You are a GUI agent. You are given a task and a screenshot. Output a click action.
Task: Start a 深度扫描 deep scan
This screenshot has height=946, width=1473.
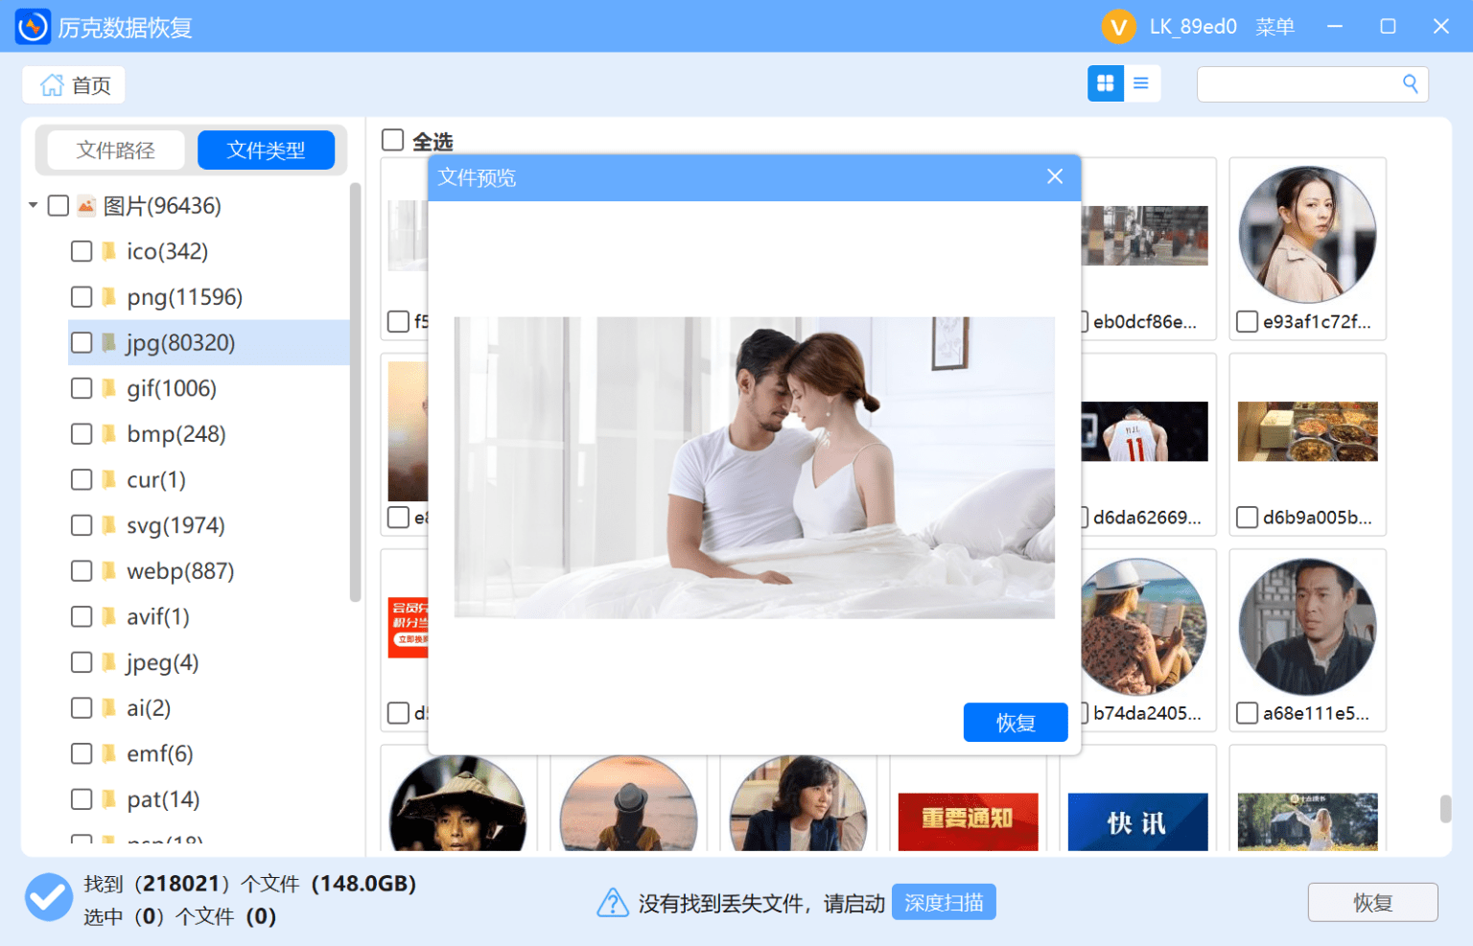click(943, 901)
